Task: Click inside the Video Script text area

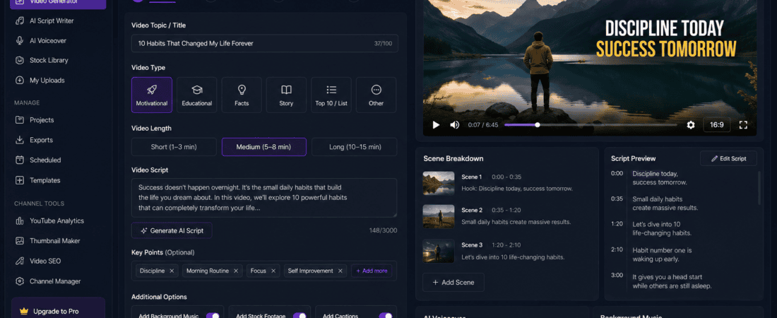Action: pos(264,198)
